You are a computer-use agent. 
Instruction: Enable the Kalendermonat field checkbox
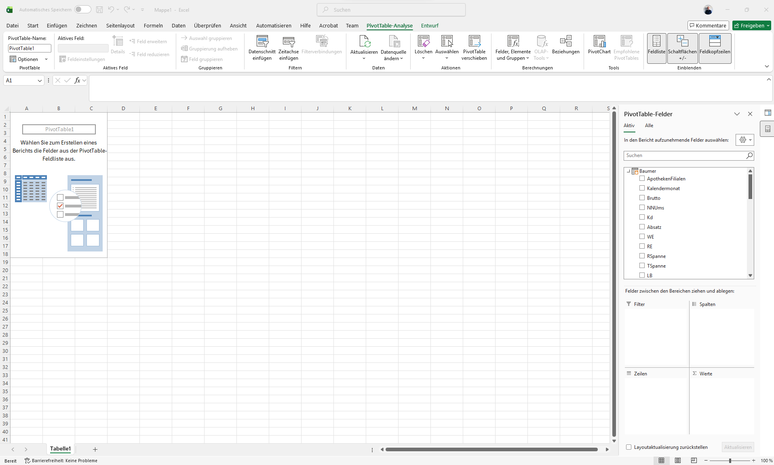(x=642, y=188)
